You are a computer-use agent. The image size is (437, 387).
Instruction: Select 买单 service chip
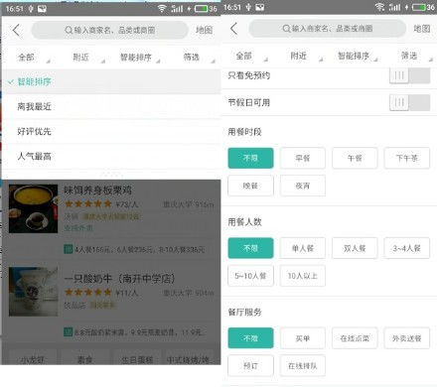tap(303, 338)
